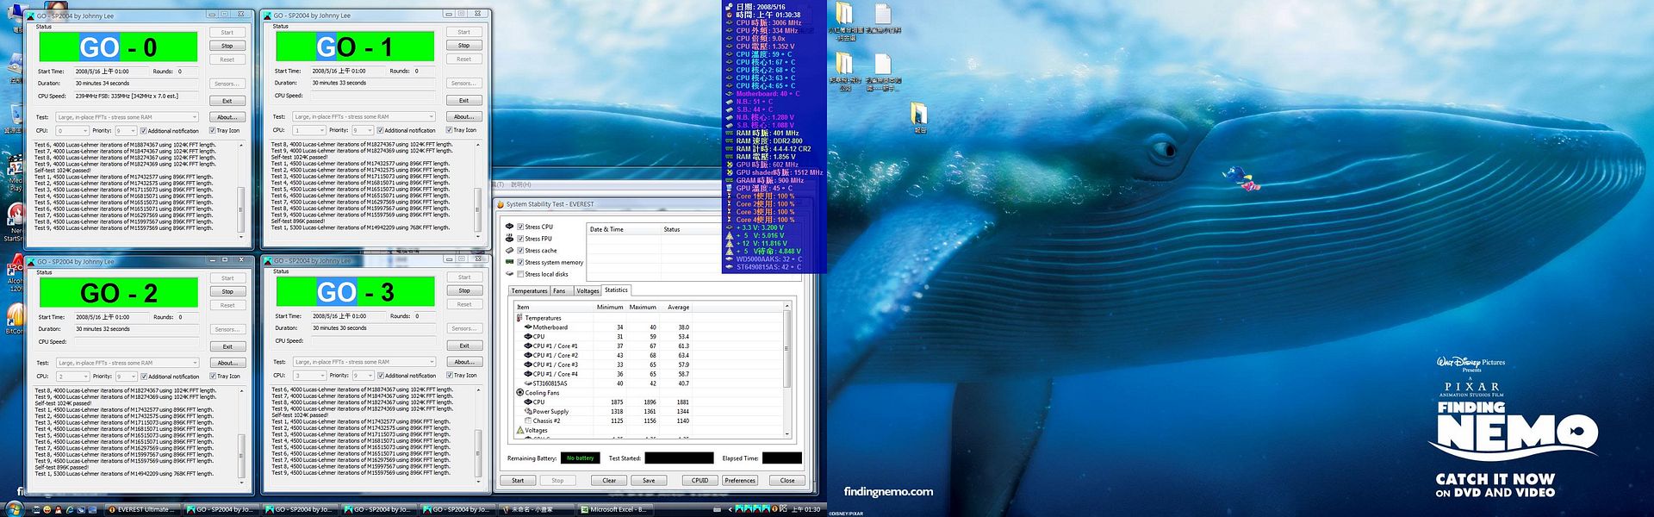Viewport: 1654px width, 517px height.
Task: Open the CPU dropdown in GO - 1 window
Action: [x=308, y=130]
